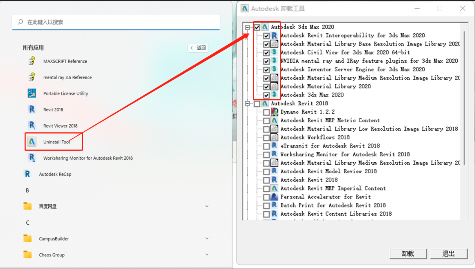Launch Revit 2018 from the apps list icon
This screenshot has height=269, width=475.
click(x=32, y=109)
